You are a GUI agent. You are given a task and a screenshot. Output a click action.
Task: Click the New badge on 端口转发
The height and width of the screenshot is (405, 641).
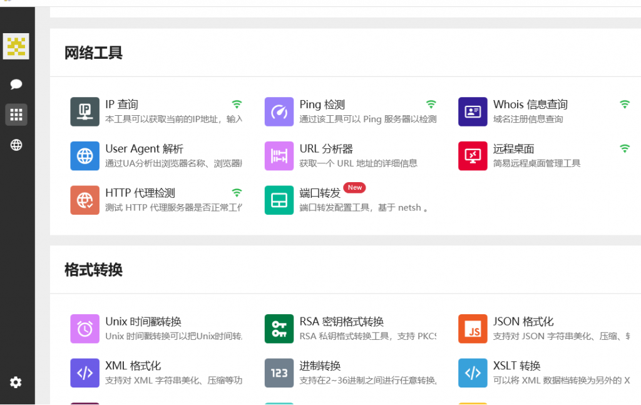(354, 187)
